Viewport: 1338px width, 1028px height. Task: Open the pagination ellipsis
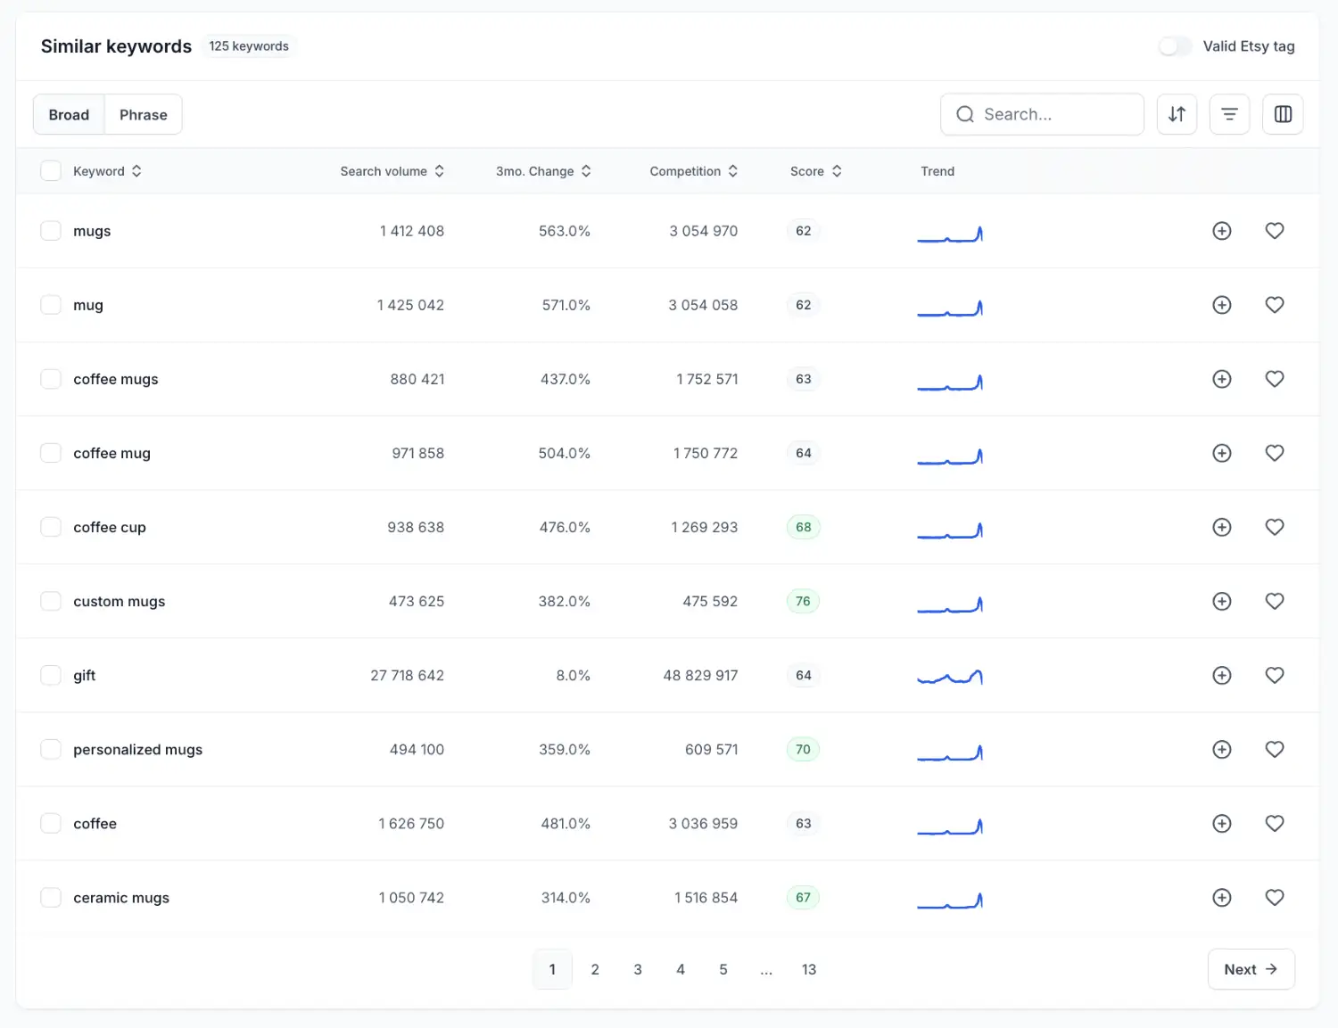[766, 969]
